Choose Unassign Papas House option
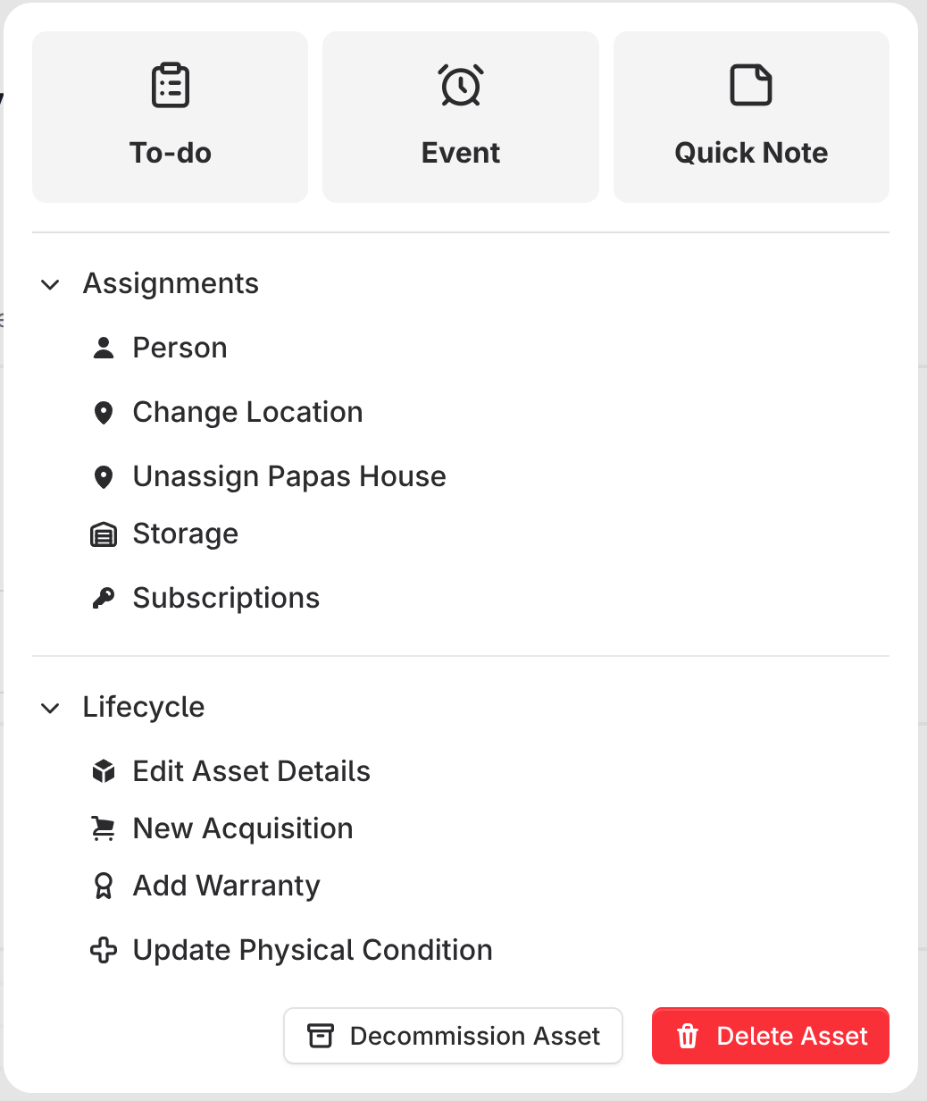 pos(288,476)
